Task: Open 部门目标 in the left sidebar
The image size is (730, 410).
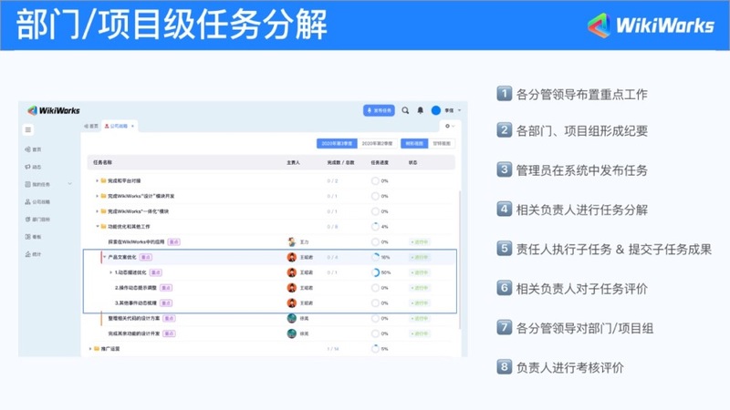Action: tap(39, 219)
